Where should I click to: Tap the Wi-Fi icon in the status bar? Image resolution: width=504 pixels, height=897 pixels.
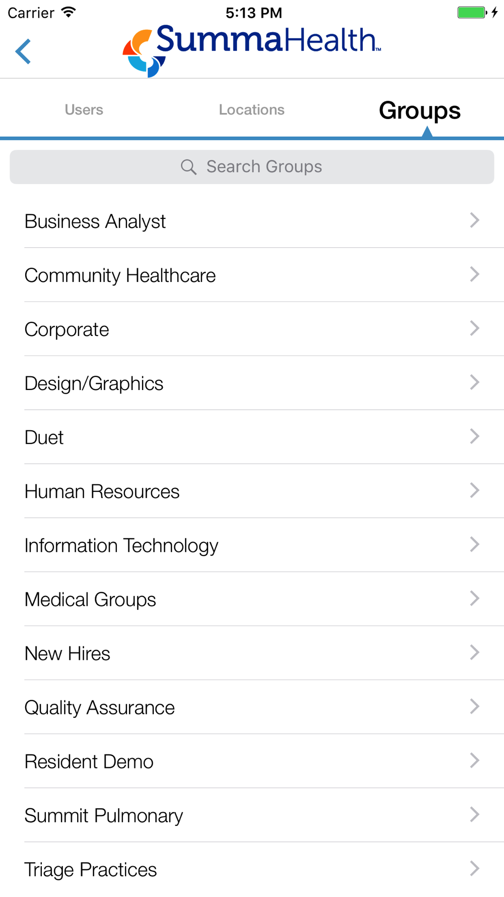69,12
